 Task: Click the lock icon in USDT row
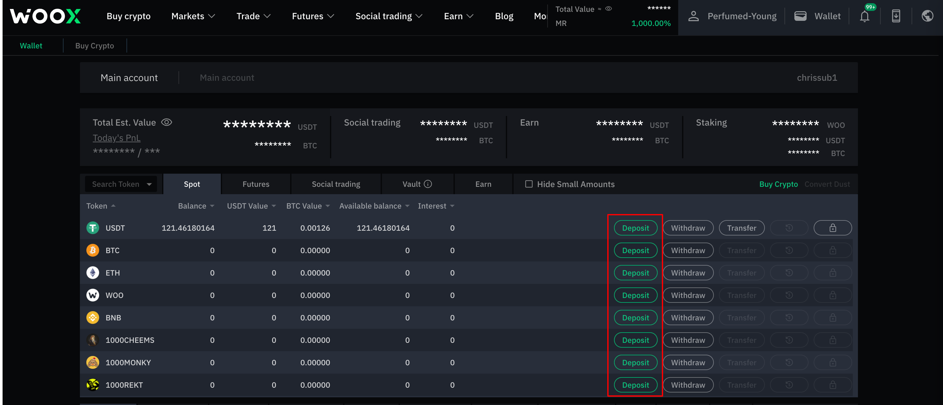833,228
